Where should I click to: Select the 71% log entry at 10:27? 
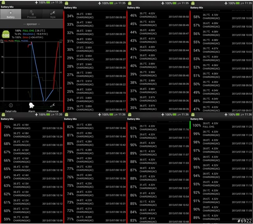pos(95,219)
